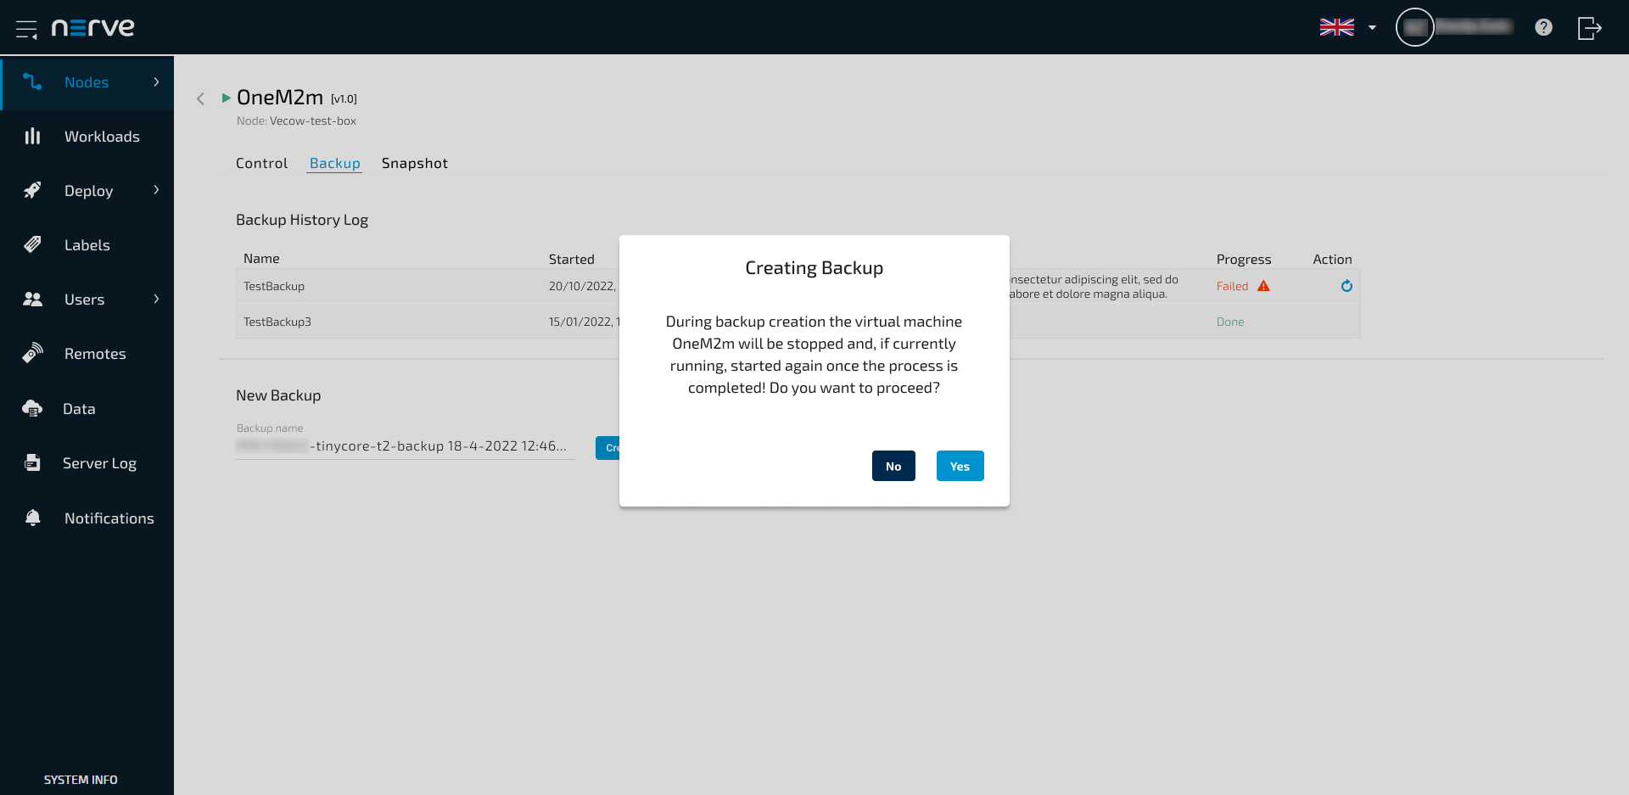Image resolution: width=1629 pixels, height=795 pixels.
Task: Open the help question mark icon
Action: [1544, 27]
